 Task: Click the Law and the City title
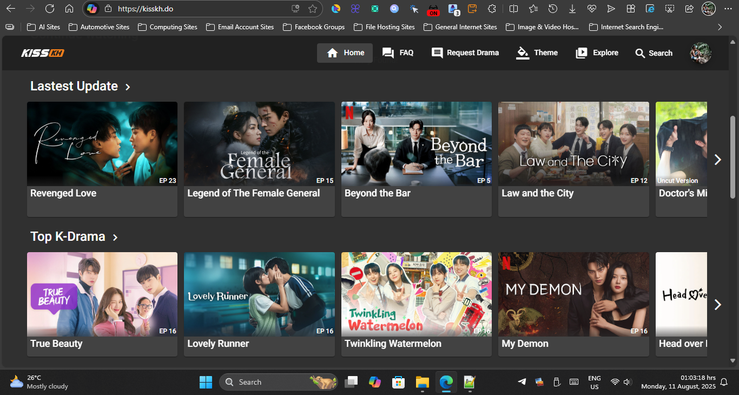pos(537,193)
